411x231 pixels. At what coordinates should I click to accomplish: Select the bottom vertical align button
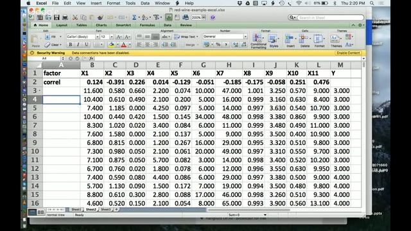[x=155, y=37]
